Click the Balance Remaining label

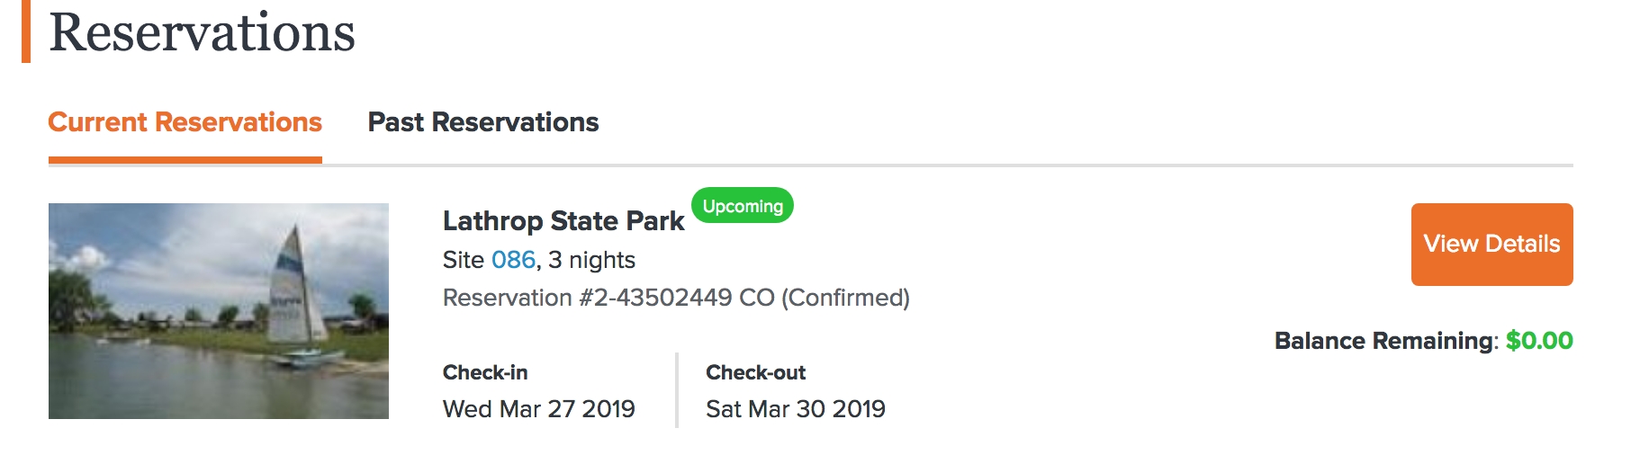[1383, 341]
